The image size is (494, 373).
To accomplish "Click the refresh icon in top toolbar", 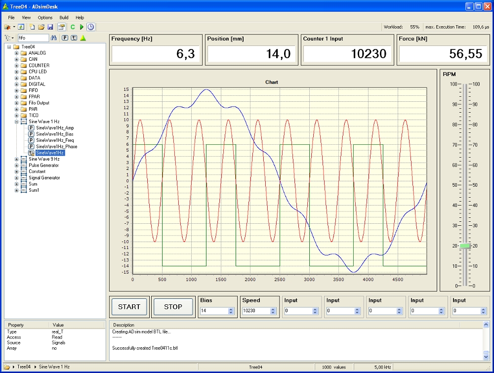I will [x=20, y=27].
